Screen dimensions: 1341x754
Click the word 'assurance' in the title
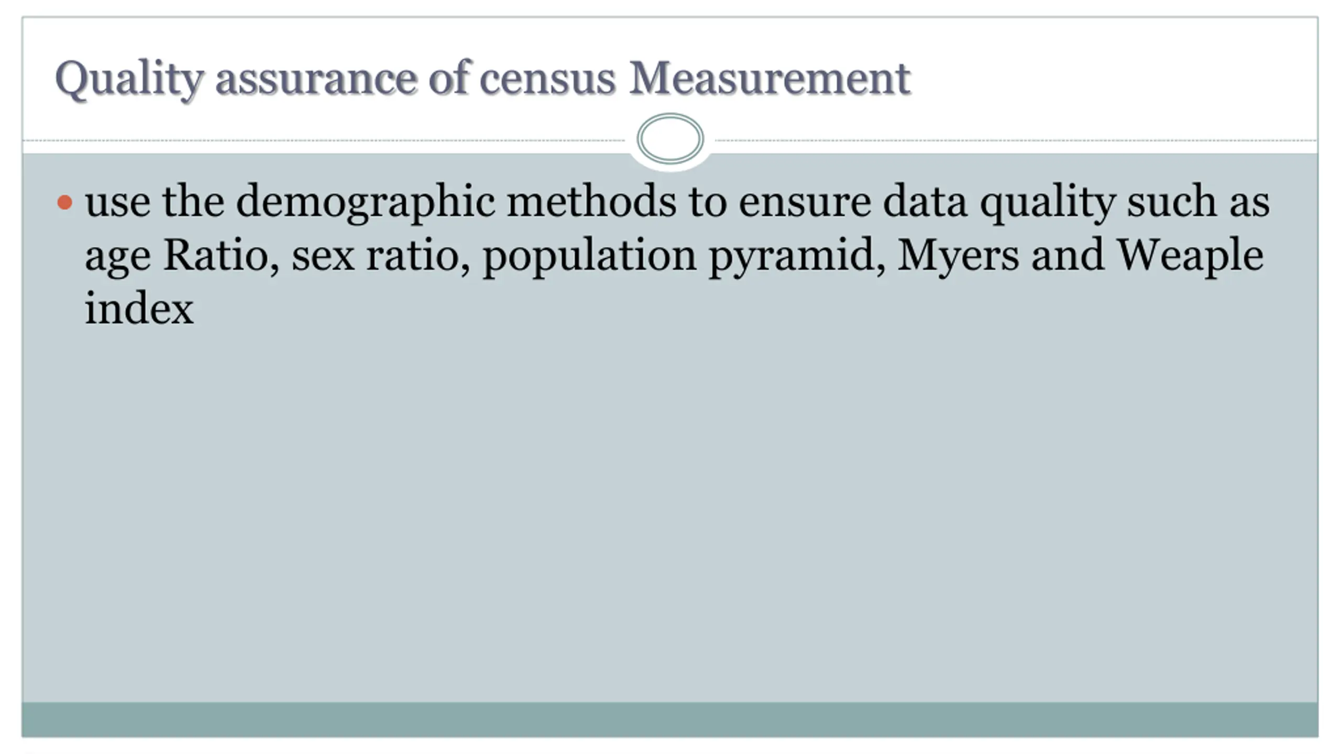coord(316,79)
